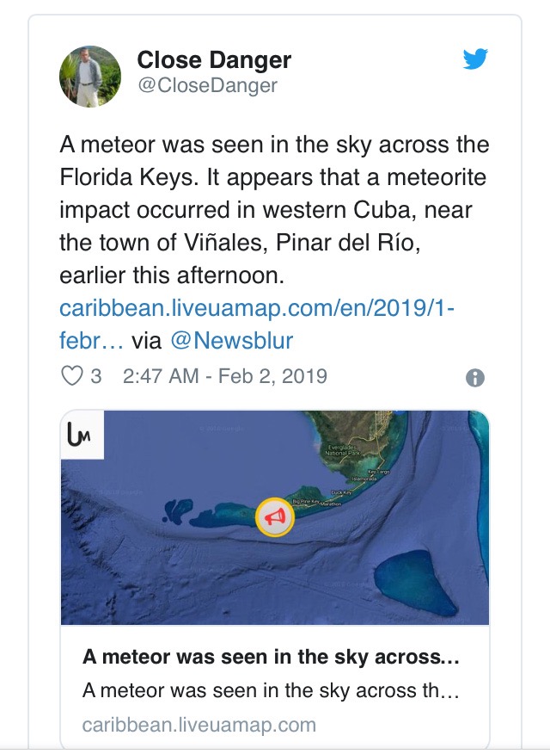Screen dimensions: 550x754
Task: Open the tweet info icon
Action: coord(474,378)
